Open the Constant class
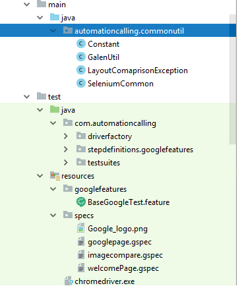238x288 pixels. (x=104, y=44)
